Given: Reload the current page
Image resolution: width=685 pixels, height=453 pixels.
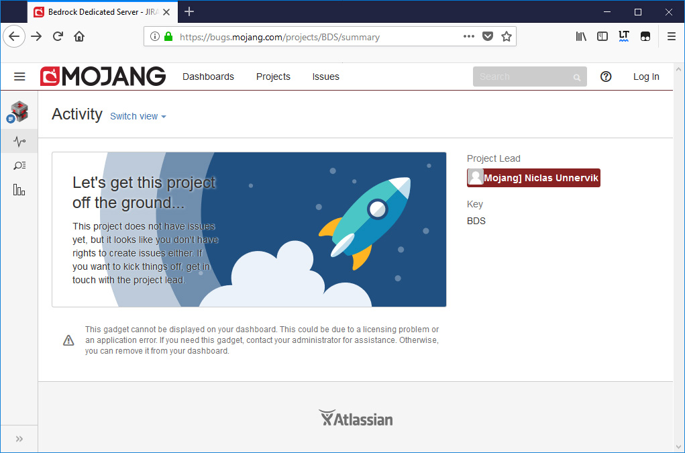Looking at the screenshot, I should pyautogui.click(x=58, y=37).
